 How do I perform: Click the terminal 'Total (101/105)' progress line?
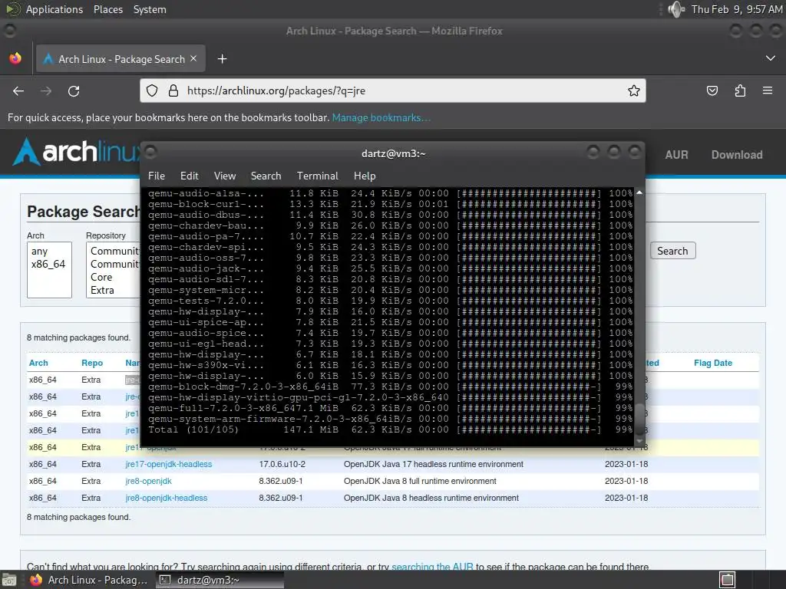pos(390,429)
